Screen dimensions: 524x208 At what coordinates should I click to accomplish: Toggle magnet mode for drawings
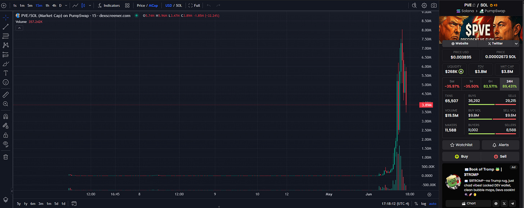point(5,116)
